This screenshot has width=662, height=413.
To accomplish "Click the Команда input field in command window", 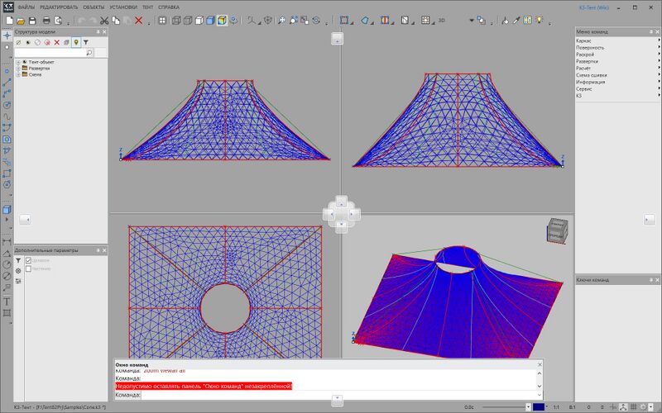I will (341, 395).
